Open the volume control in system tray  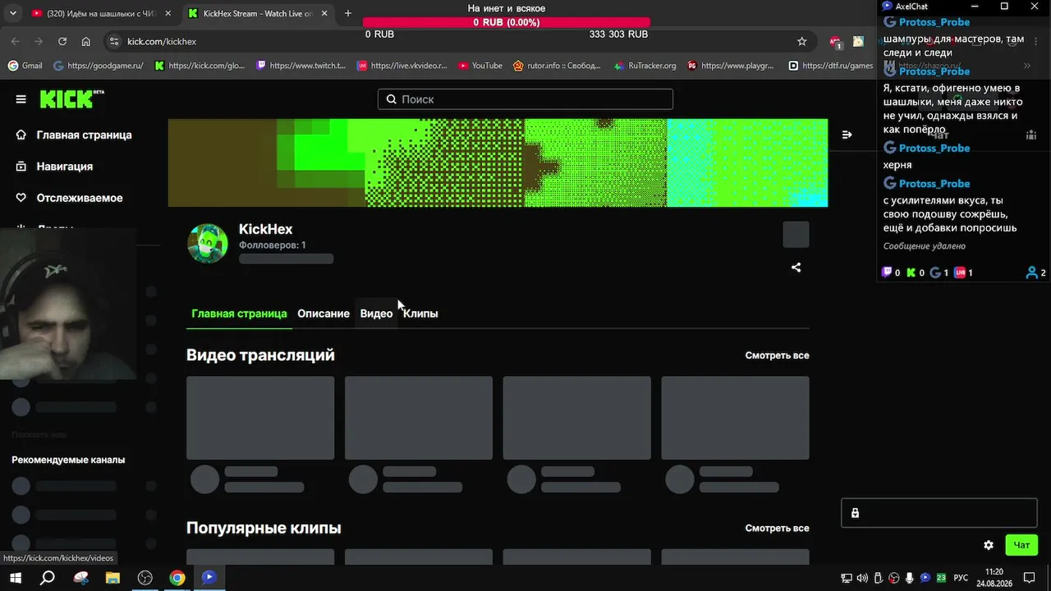(x=862, y=578)
